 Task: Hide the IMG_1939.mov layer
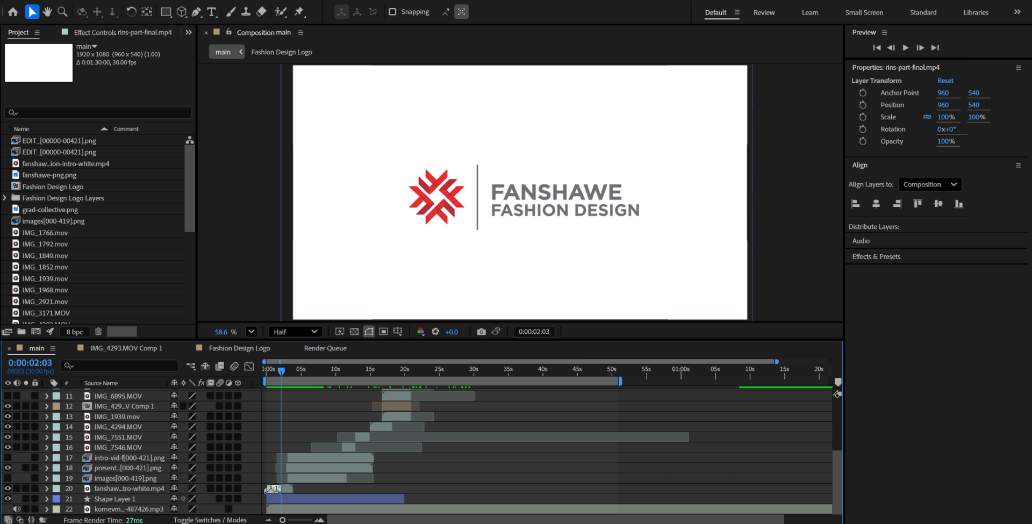(x=8, y=417)
